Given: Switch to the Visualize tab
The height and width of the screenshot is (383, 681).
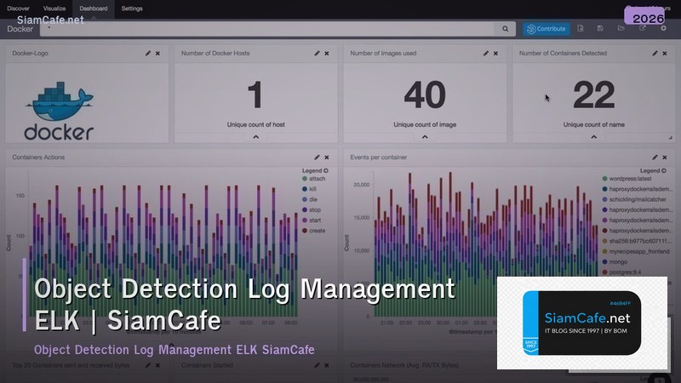Looking at the screenshot, I should click(x=54, y=9).
